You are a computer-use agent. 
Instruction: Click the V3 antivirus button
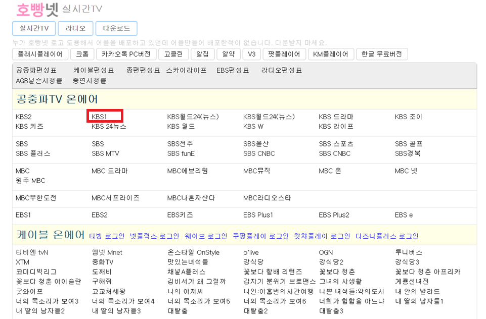pos(251,54)
